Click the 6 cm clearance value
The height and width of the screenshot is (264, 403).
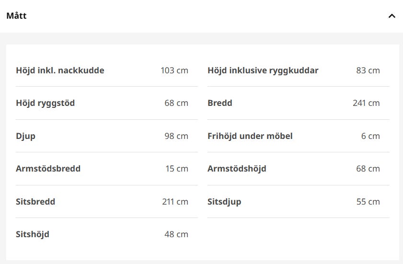point(370,136)
